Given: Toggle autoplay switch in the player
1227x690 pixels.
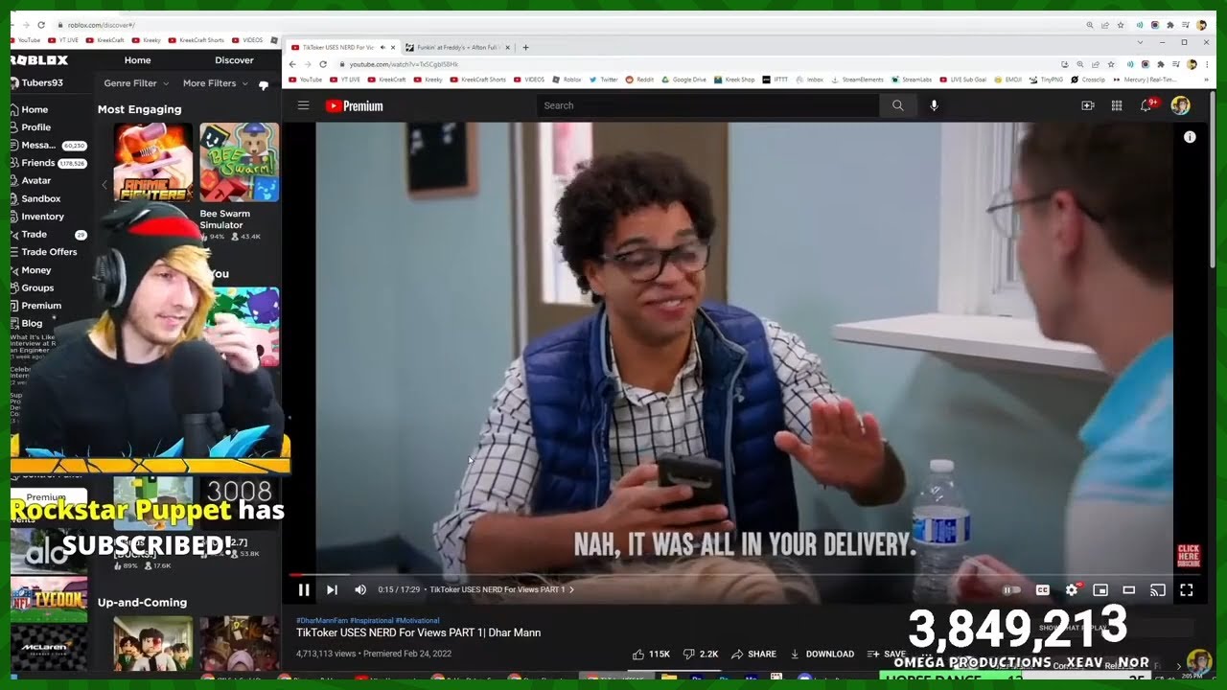Looking at the screenshot, I should point(1010,590).
